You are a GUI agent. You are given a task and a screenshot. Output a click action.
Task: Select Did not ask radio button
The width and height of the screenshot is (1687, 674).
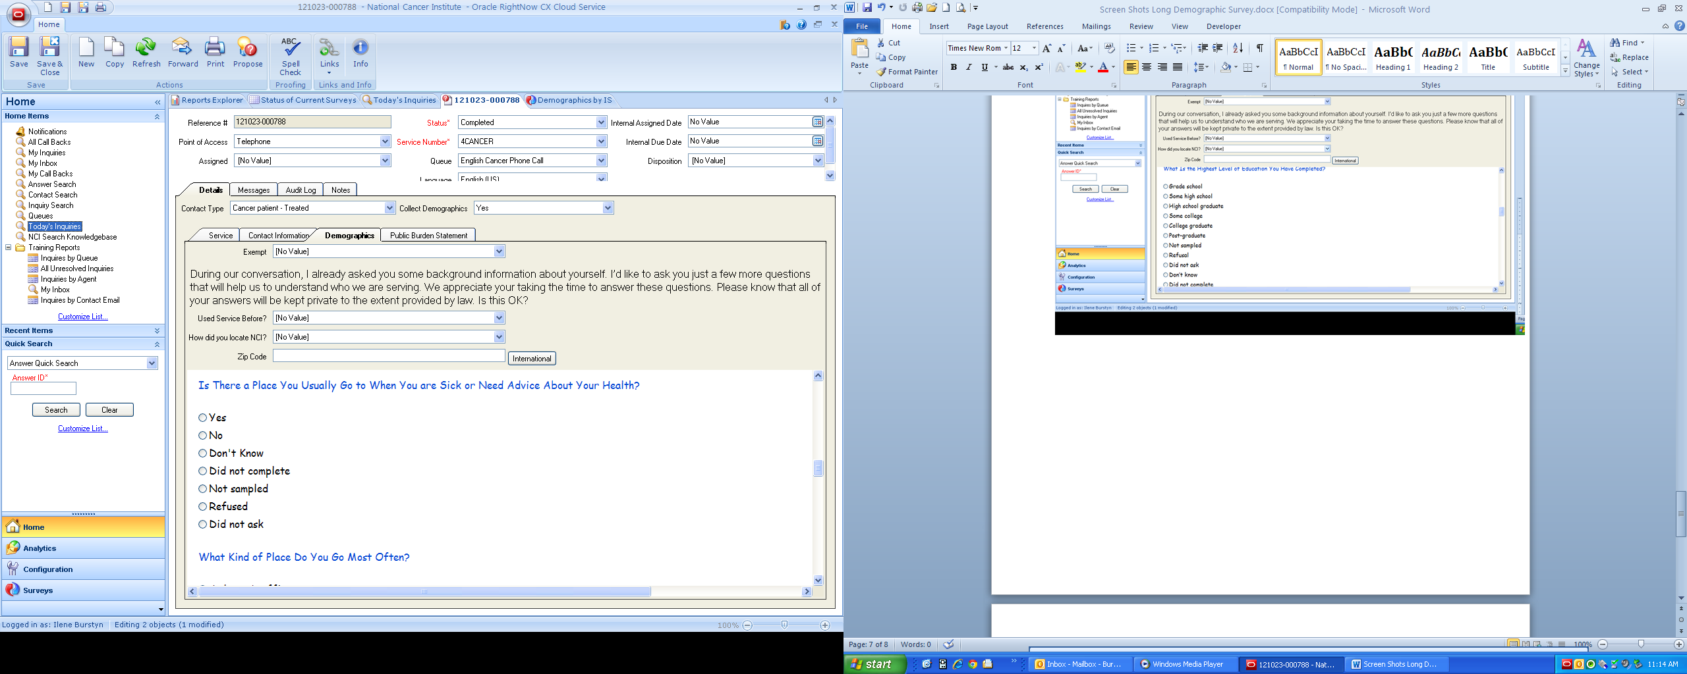(x=203, y=525)
